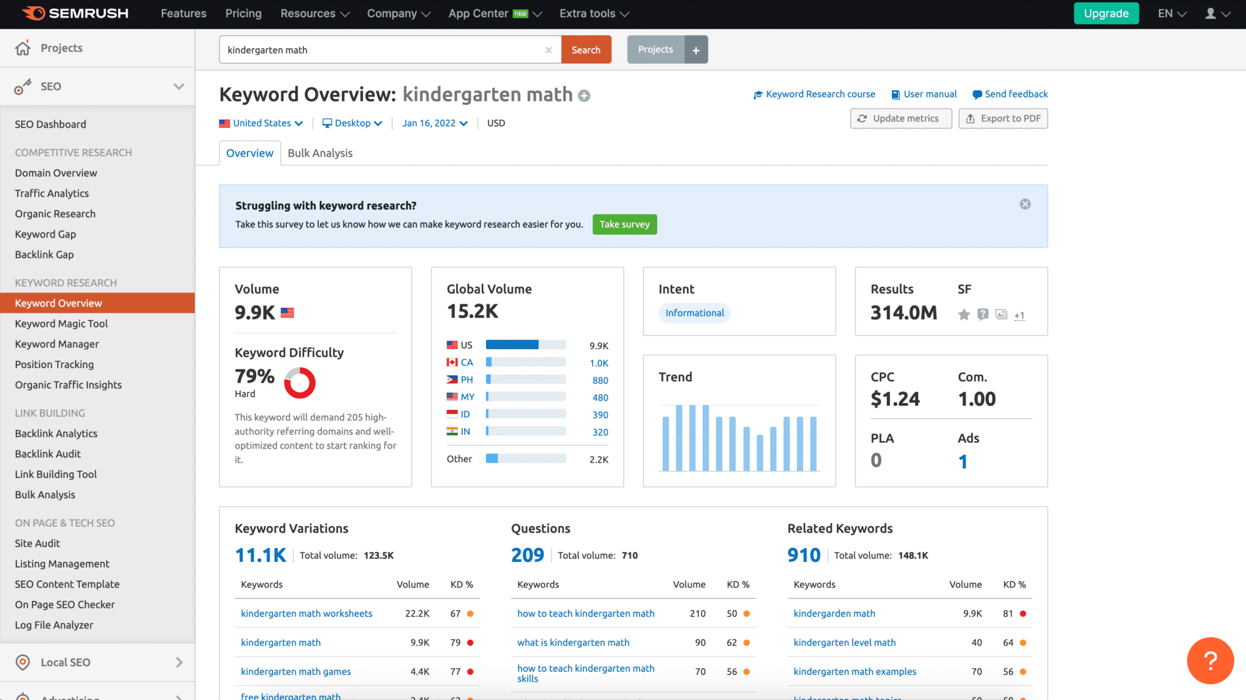Click the 11.1K keyword variations count

pyautogui.click(x=260, y=555)
